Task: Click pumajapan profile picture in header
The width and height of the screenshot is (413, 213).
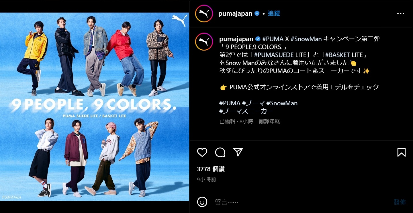Action: tap(204, 13)
